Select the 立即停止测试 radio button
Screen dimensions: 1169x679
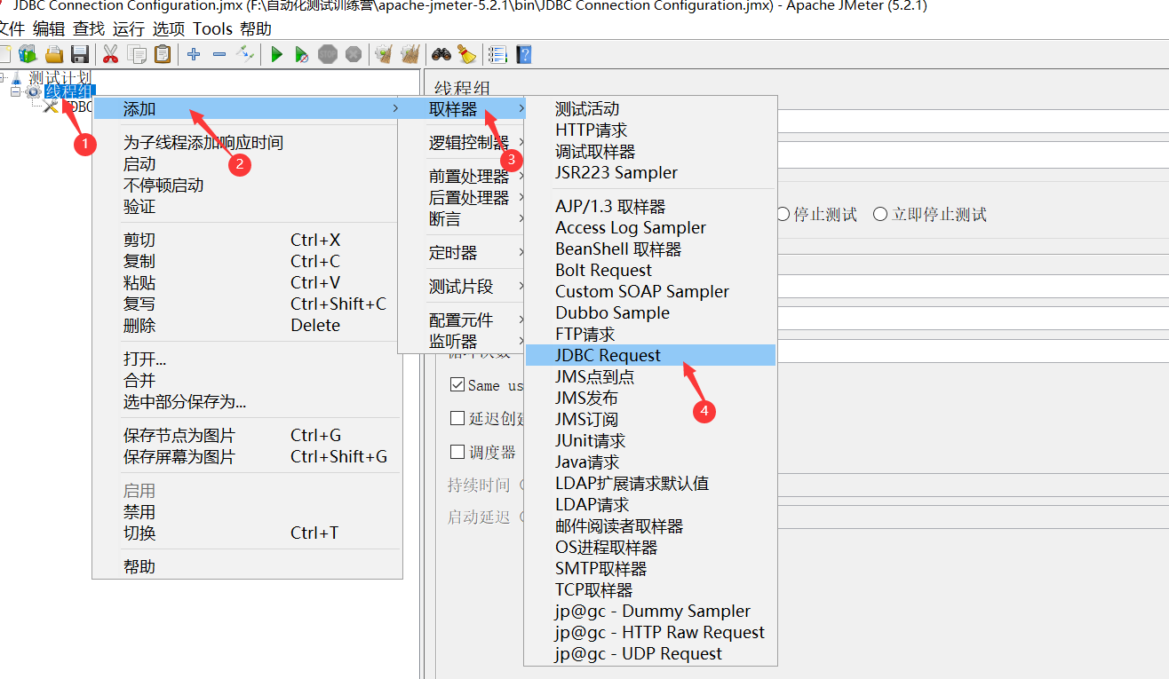(880, 214)
